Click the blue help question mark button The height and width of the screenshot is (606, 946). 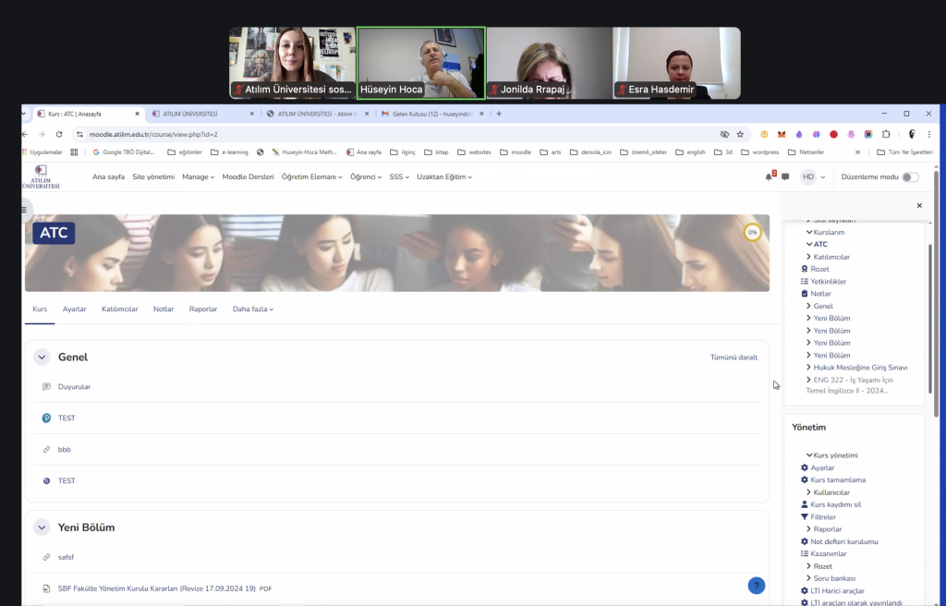coord(756,585)
